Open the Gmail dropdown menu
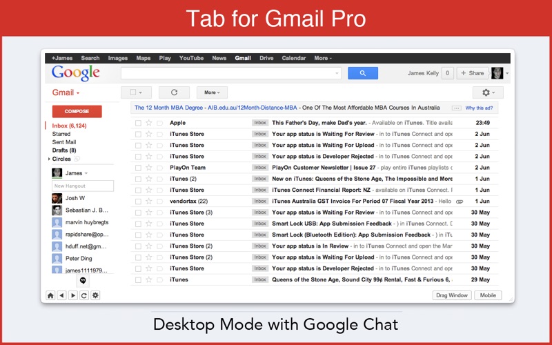 [66, 92]
